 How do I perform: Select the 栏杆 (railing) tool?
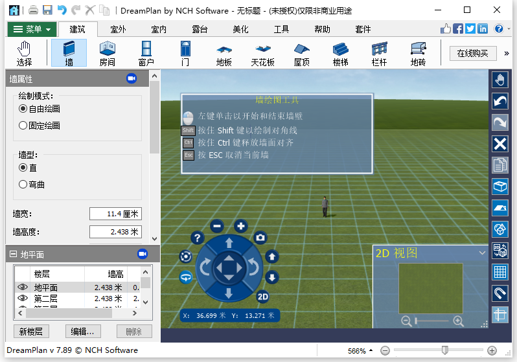click(x=379, y=53)
